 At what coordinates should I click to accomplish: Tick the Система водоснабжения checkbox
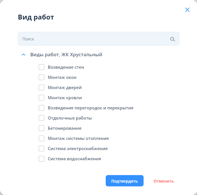(x=42, y=159)
